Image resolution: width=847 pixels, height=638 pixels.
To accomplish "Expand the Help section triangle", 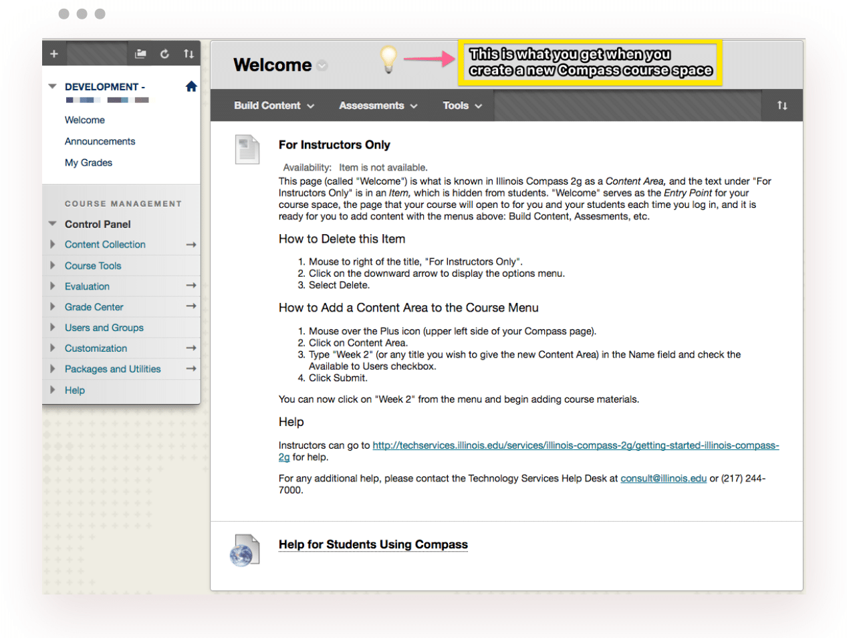I will pos(53,390).
